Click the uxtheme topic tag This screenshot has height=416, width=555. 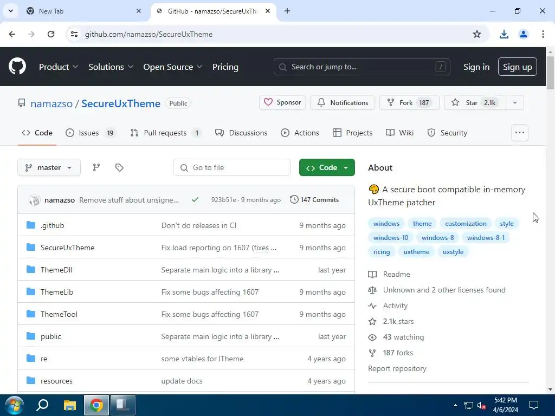(416, 252)
